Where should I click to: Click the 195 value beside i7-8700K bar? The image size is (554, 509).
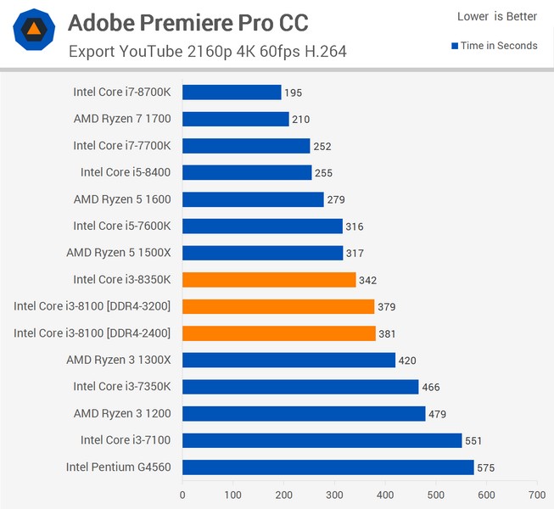click(x=293, y=92)
